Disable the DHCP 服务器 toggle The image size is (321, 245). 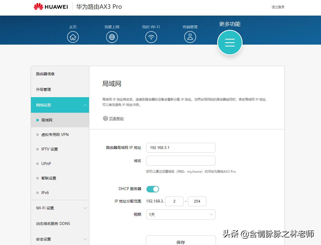click(152, 189)
